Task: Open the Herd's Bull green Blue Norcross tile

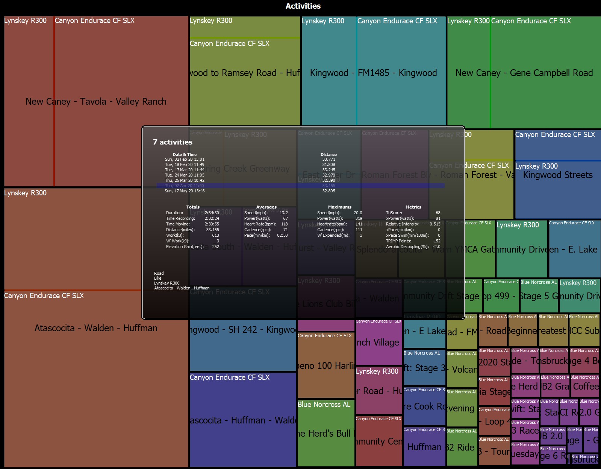Action: pos(326,433)
